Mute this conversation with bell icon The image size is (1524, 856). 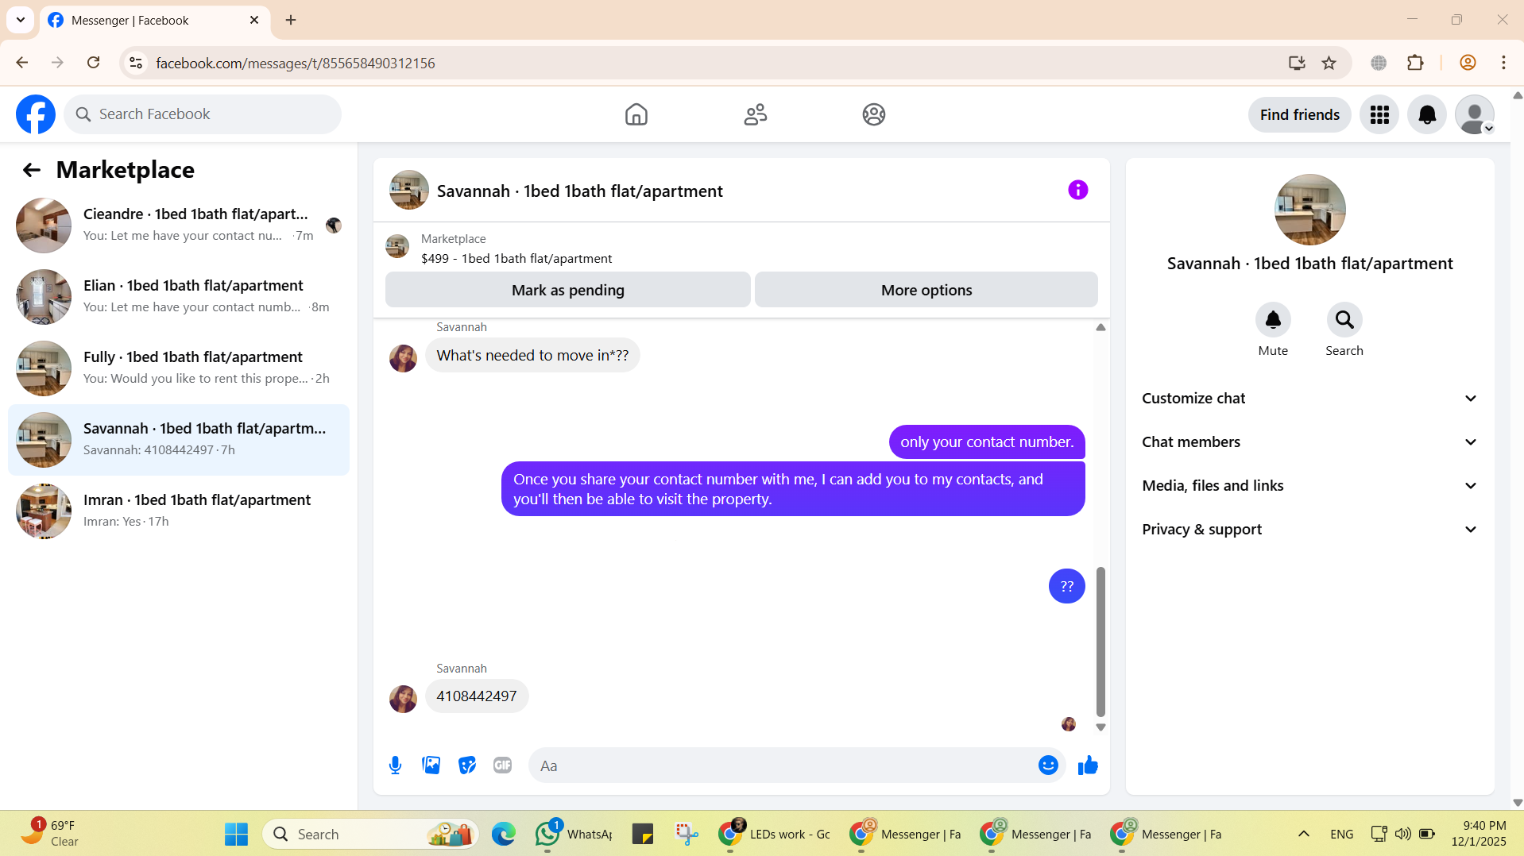pyautogui.click(x=1273, y=320)
